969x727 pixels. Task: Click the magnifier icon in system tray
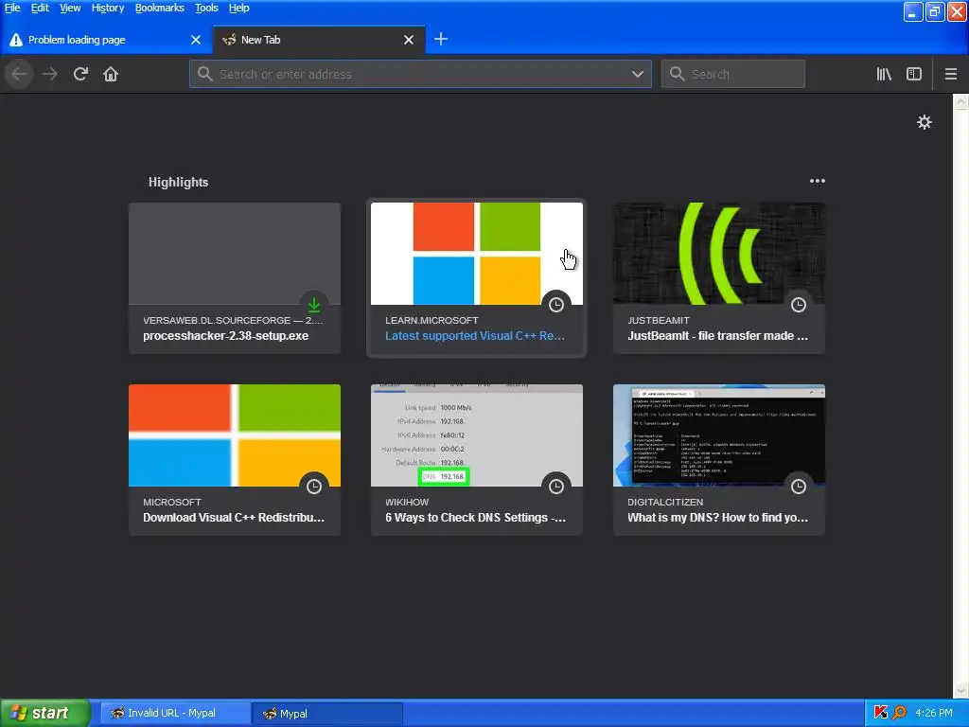point(899,713)
